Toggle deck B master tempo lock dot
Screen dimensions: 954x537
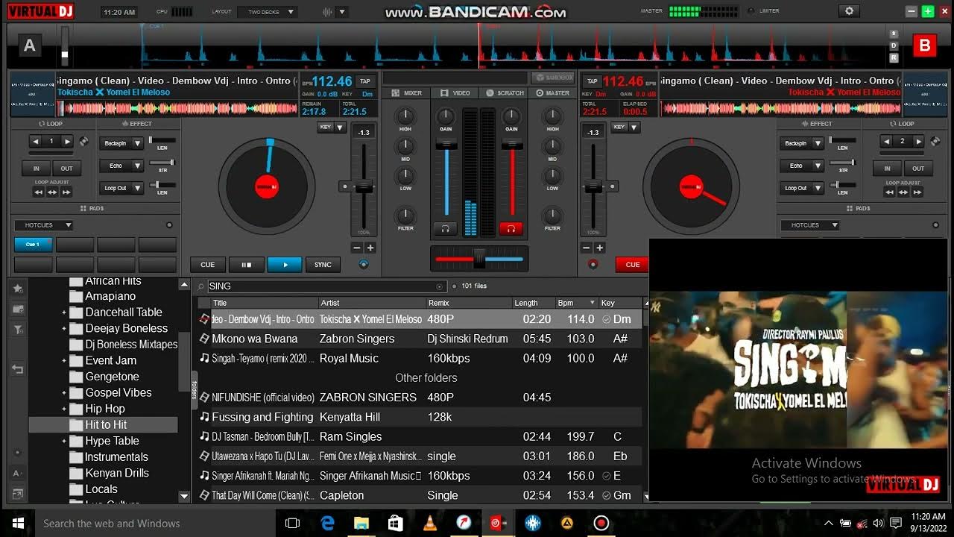click(593, 263)
